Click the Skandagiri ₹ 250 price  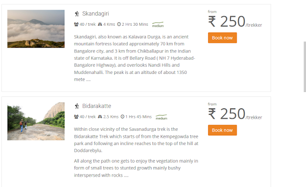227,21
